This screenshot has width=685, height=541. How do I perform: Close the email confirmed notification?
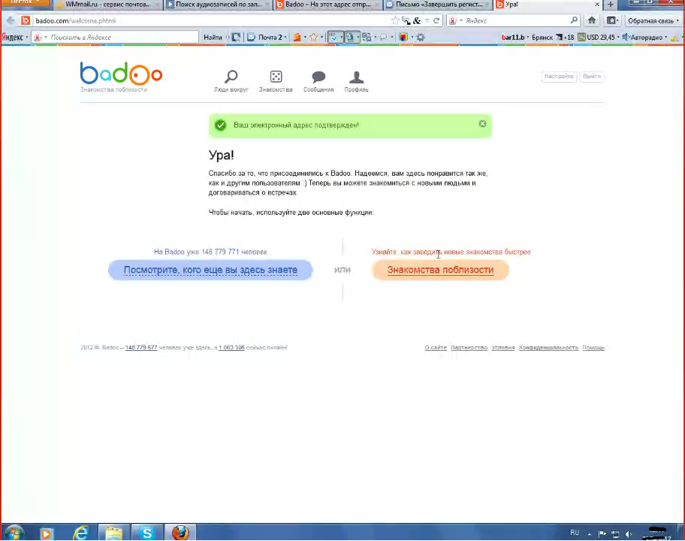click(482, 124)
